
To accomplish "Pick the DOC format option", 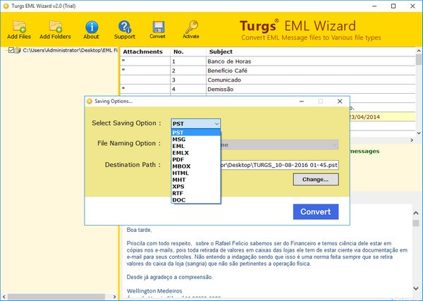I will [x=179, y=200].
